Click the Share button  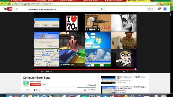[36, 90]
